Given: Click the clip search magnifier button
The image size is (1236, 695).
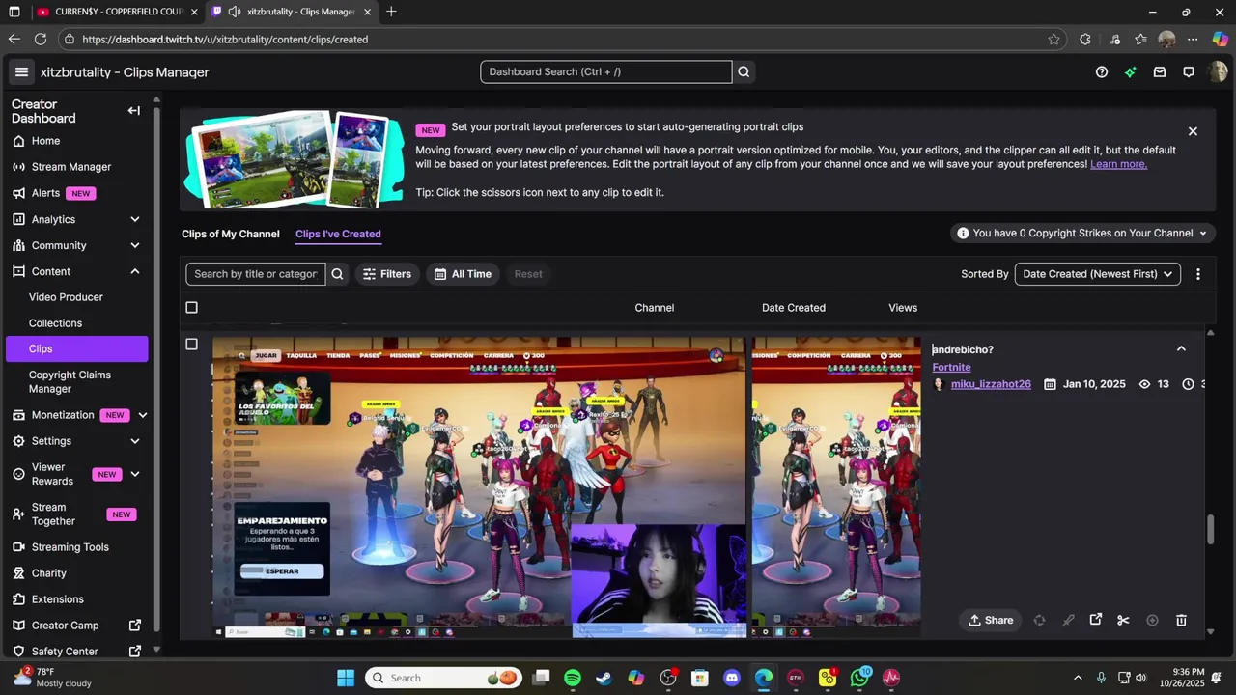Looking at the screenshot, I should point(337,274).
